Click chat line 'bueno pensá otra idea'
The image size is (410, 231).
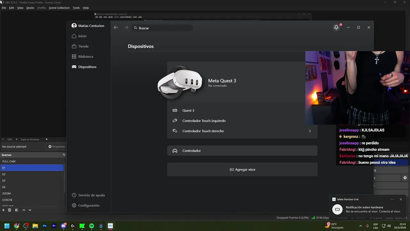point(377,162)
